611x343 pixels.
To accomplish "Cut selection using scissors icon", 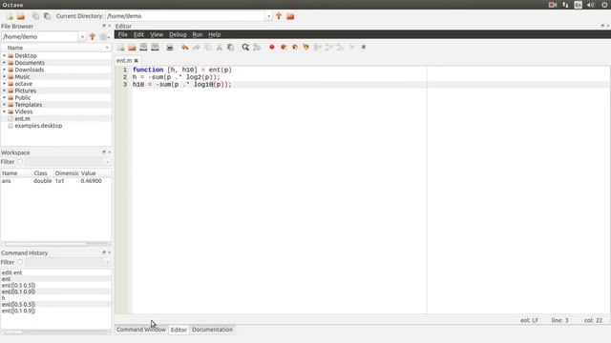I will tap(220, 47).
